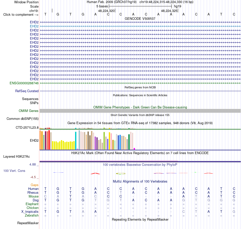Viewport: 241px width, 229px height.
Task: Select the light-blue highlighted EHD2 transcript label
Action: click(34, 26)
